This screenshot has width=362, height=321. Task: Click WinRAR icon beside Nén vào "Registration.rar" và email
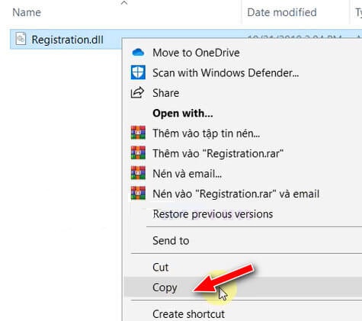point(138,193)
